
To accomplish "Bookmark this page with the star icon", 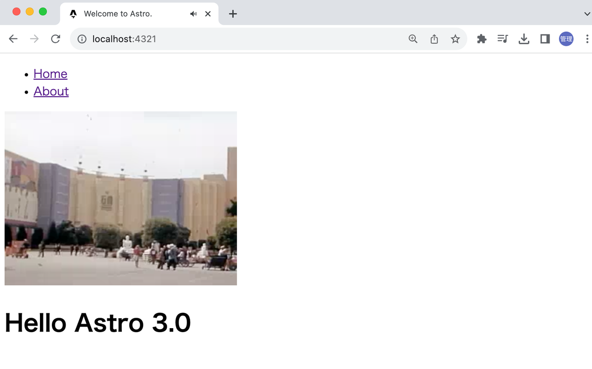I will point(455,38).
